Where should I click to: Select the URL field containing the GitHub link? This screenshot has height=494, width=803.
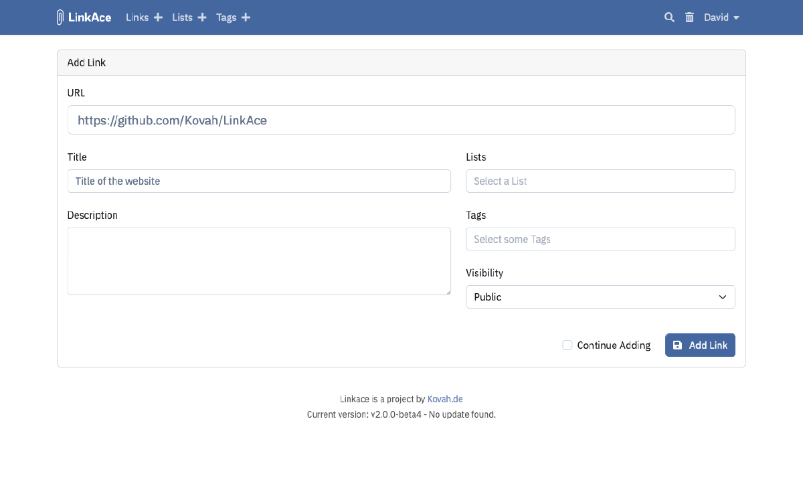401,120
